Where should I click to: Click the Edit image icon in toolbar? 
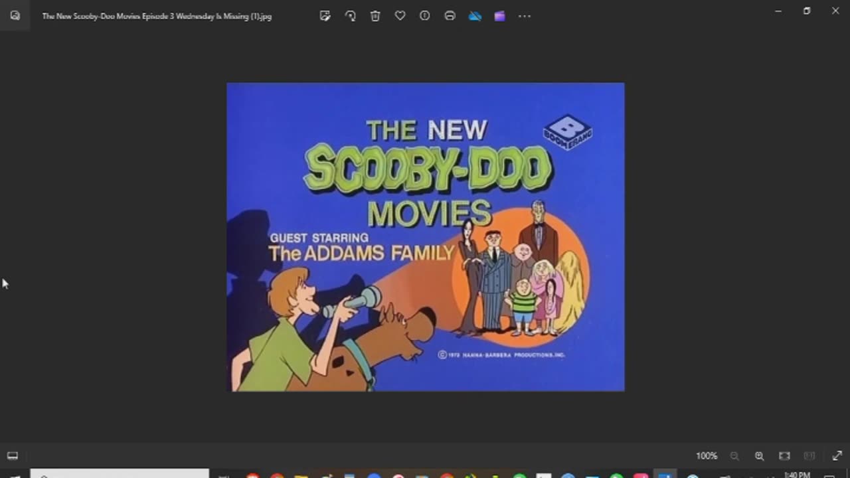tap(325, 16)
